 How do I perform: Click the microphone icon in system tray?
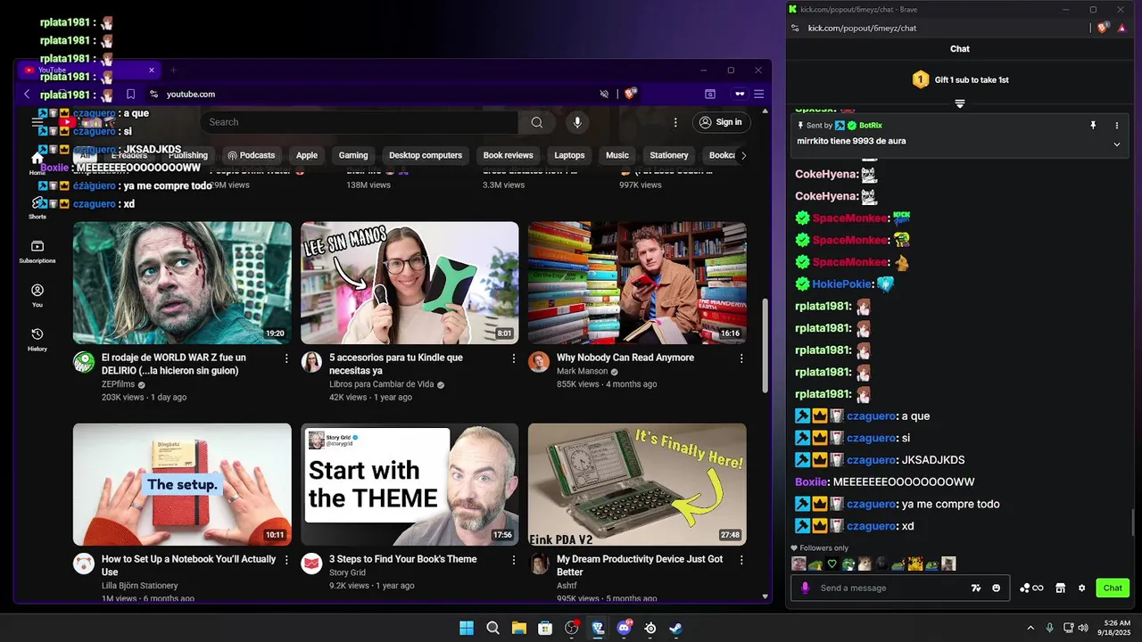pos(1049,628)
